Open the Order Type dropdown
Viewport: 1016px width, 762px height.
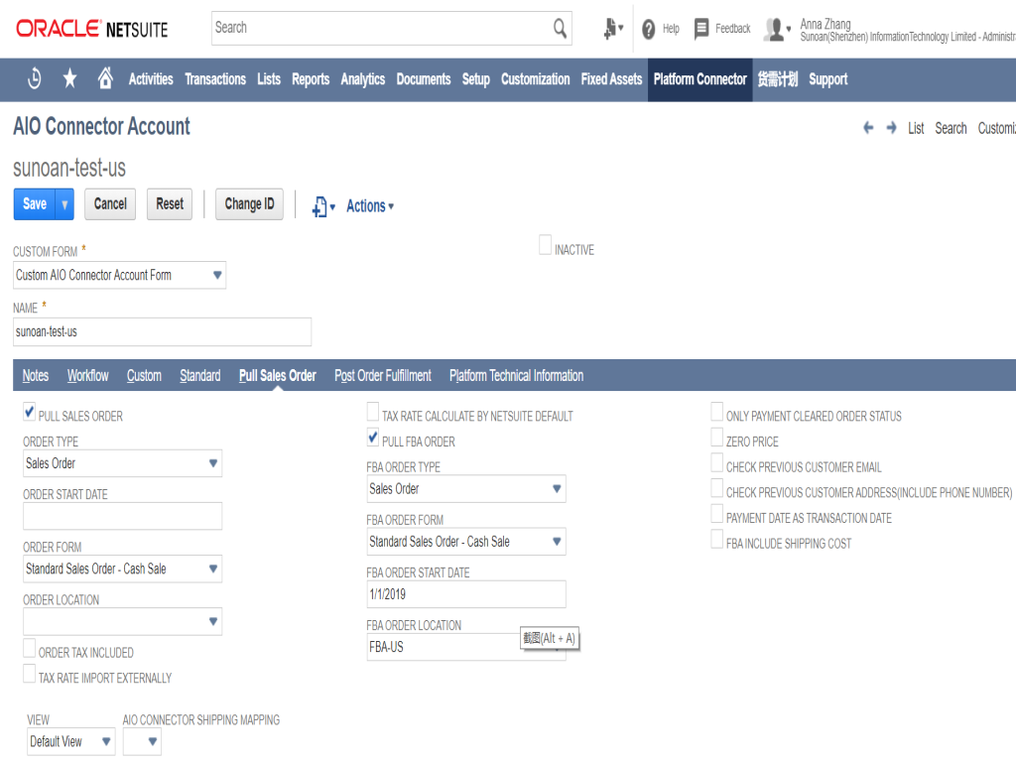click(x=212, y=463)
